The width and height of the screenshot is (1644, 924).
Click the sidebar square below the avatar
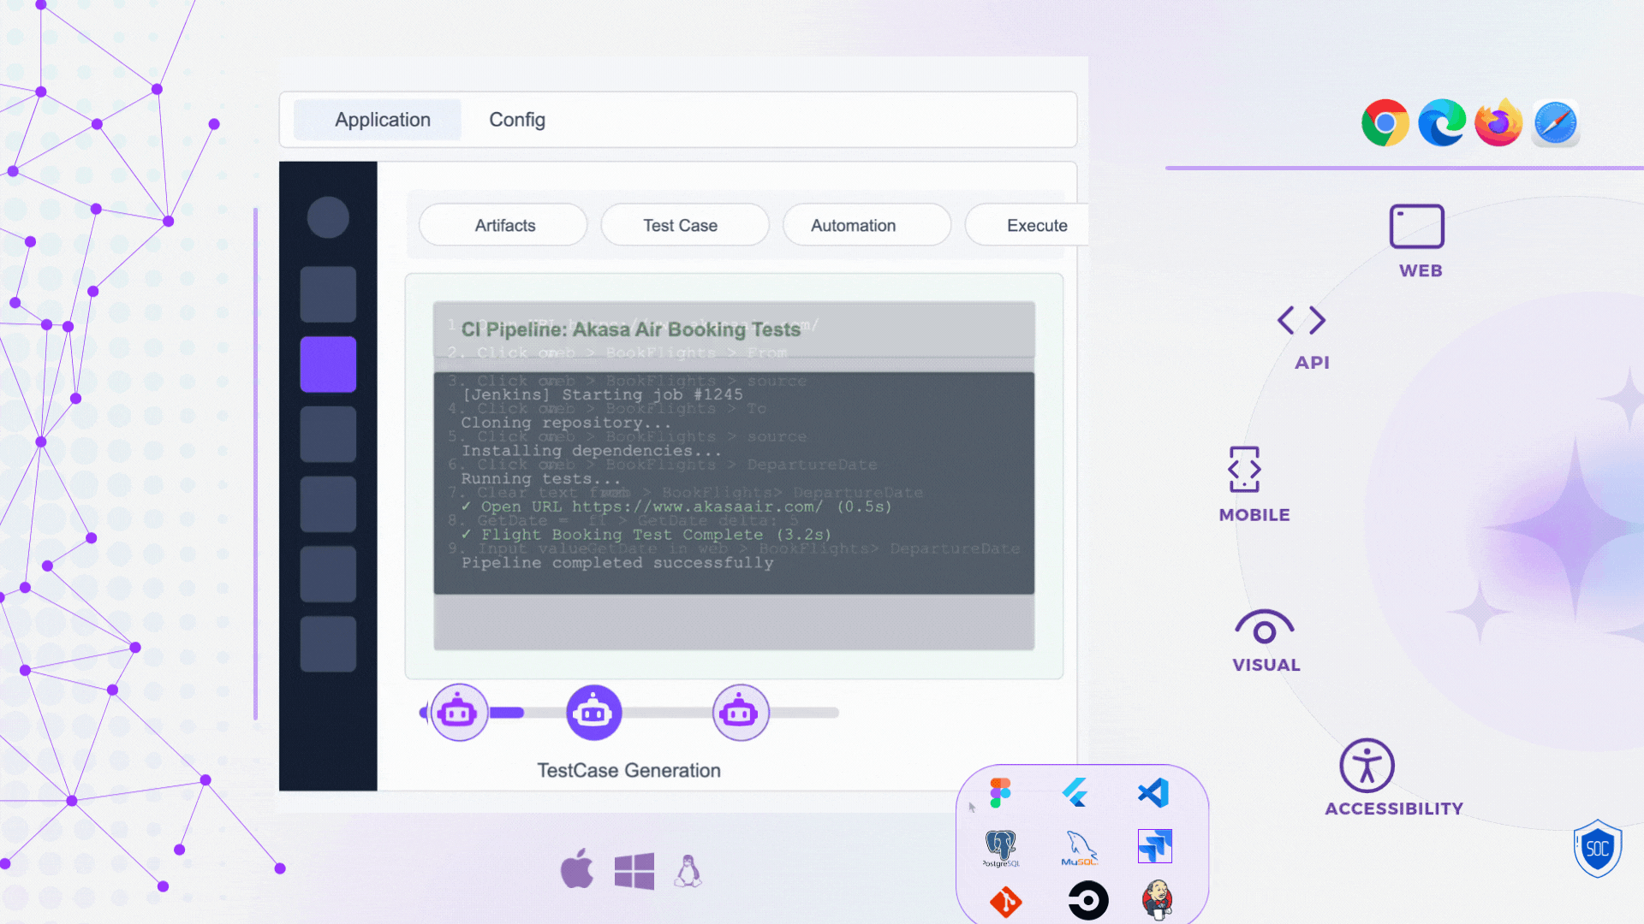(328, 294)
